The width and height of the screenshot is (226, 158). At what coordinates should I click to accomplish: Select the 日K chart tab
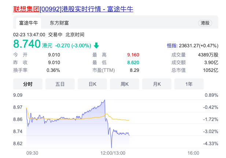(x=92, y=84)
